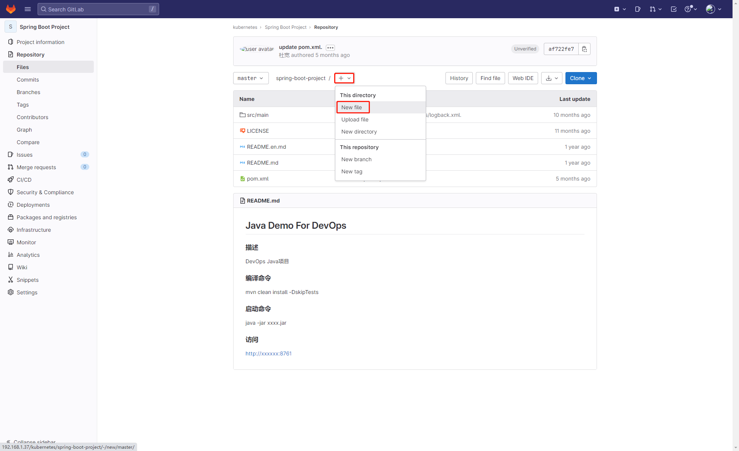Open the download source code dropdown

coord(552,78)
